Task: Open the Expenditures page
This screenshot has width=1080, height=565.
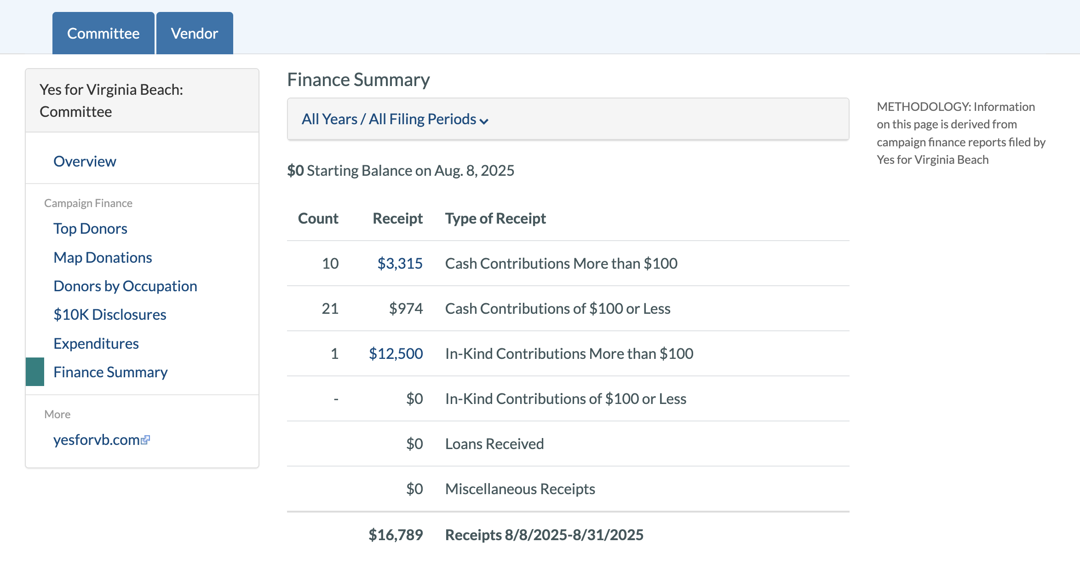Action: (96, 343)
